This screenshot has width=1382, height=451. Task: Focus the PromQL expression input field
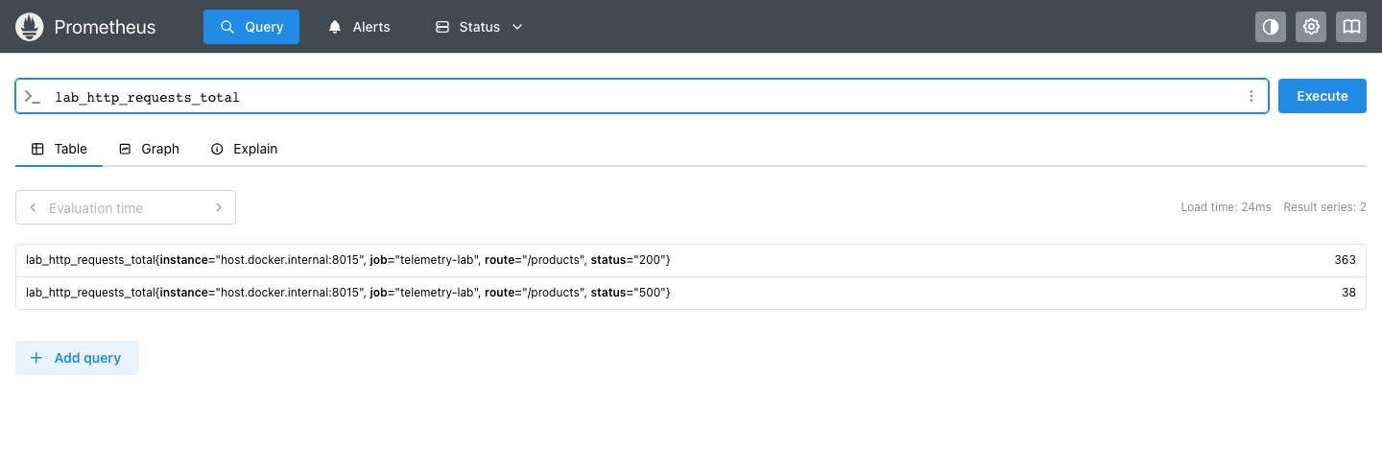tap(643, 97)
